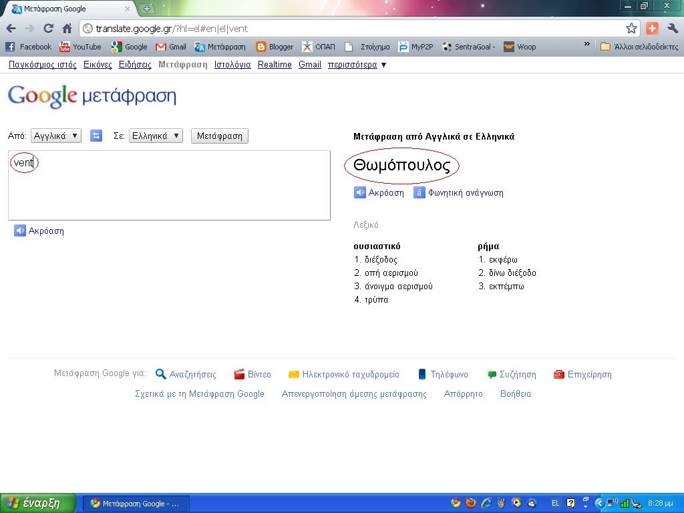Viewport: 684px width, 513px height.
Task: Click the swap languages arrows icon
Action: coord(96,136)
